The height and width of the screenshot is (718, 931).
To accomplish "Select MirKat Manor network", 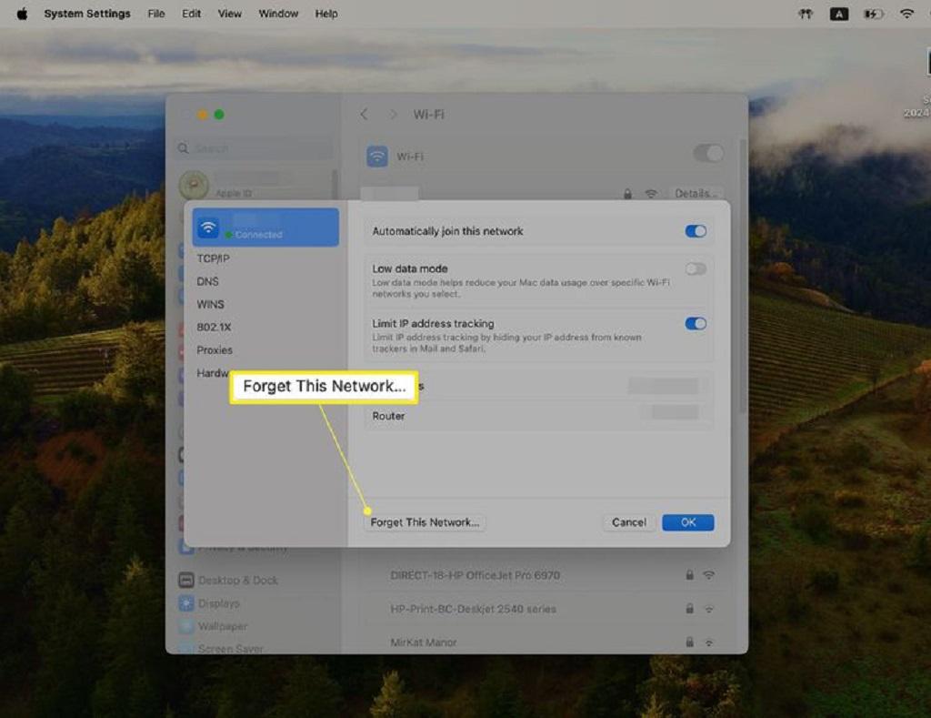I will pyautogui.click(x=424, y=642).
